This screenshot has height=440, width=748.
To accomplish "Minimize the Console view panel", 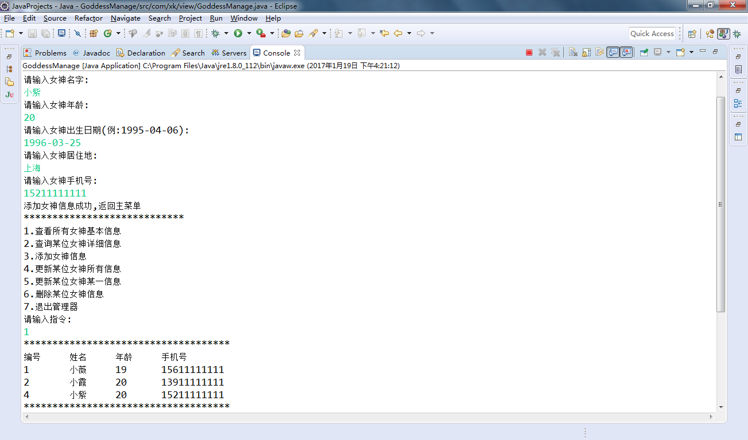I will (x=703, y=52).
